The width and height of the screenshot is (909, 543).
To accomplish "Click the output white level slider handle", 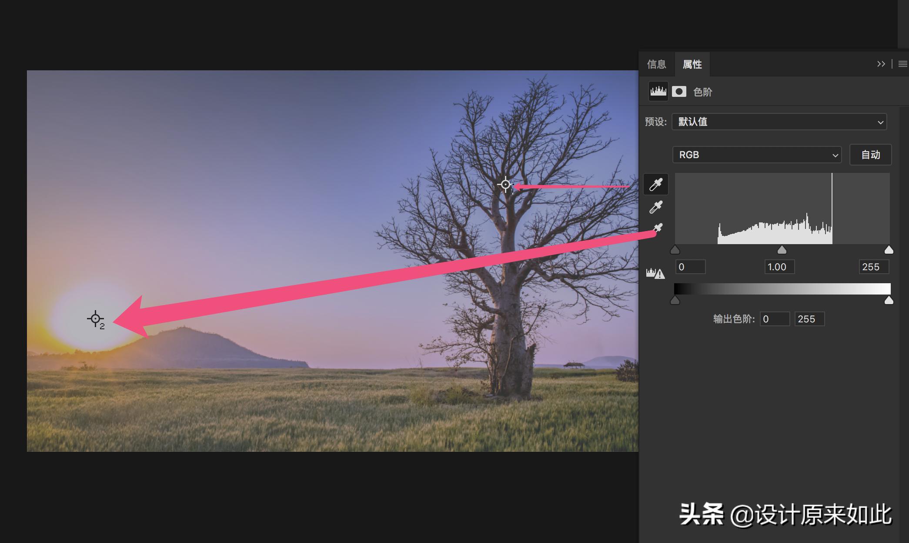I will (889, 301).
